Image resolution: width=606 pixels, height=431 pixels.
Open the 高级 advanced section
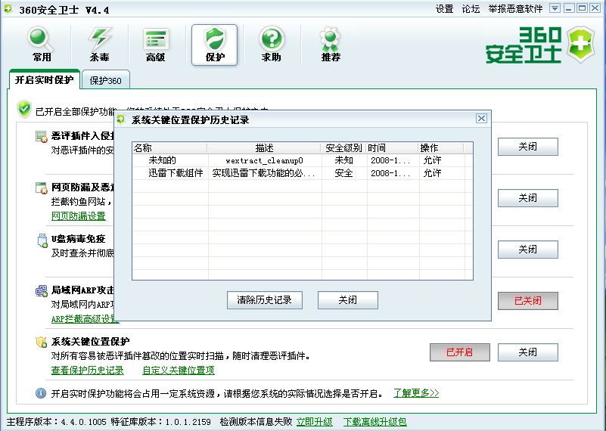coord(156,45)
